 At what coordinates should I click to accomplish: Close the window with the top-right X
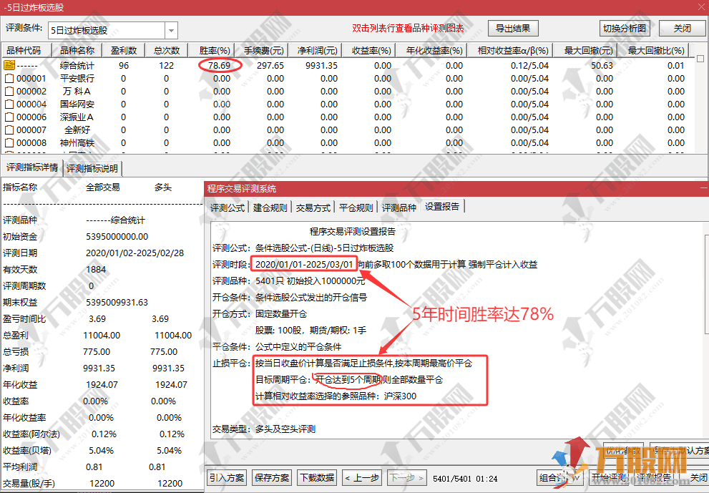[x=699, y=6]
